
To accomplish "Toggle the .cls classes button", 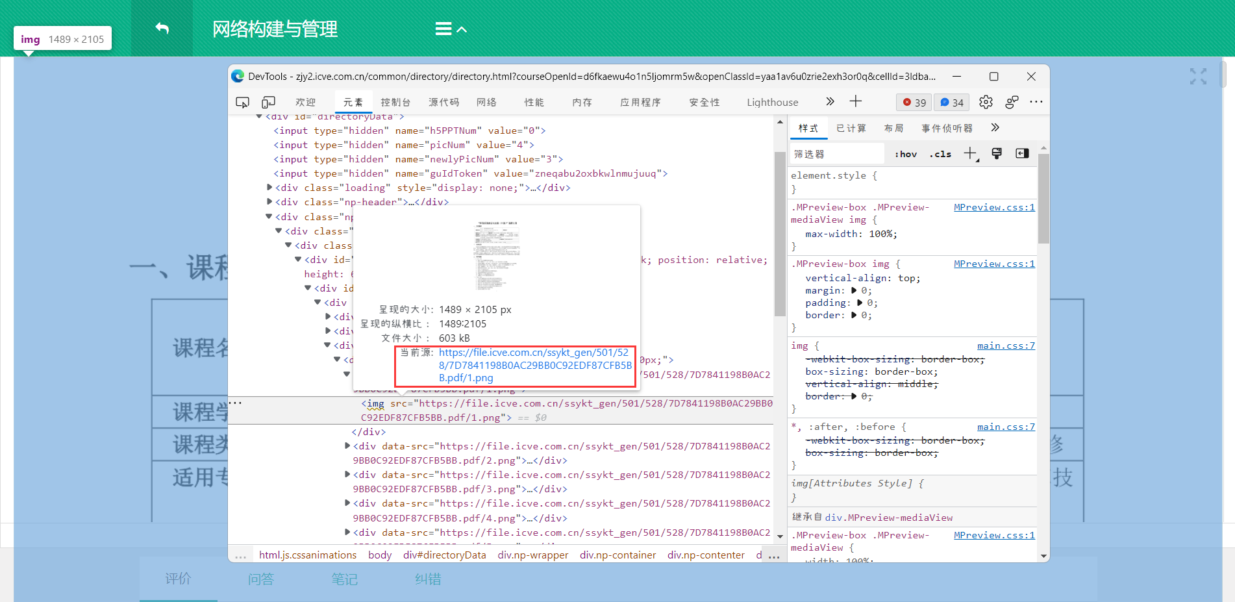I will 940,154.
